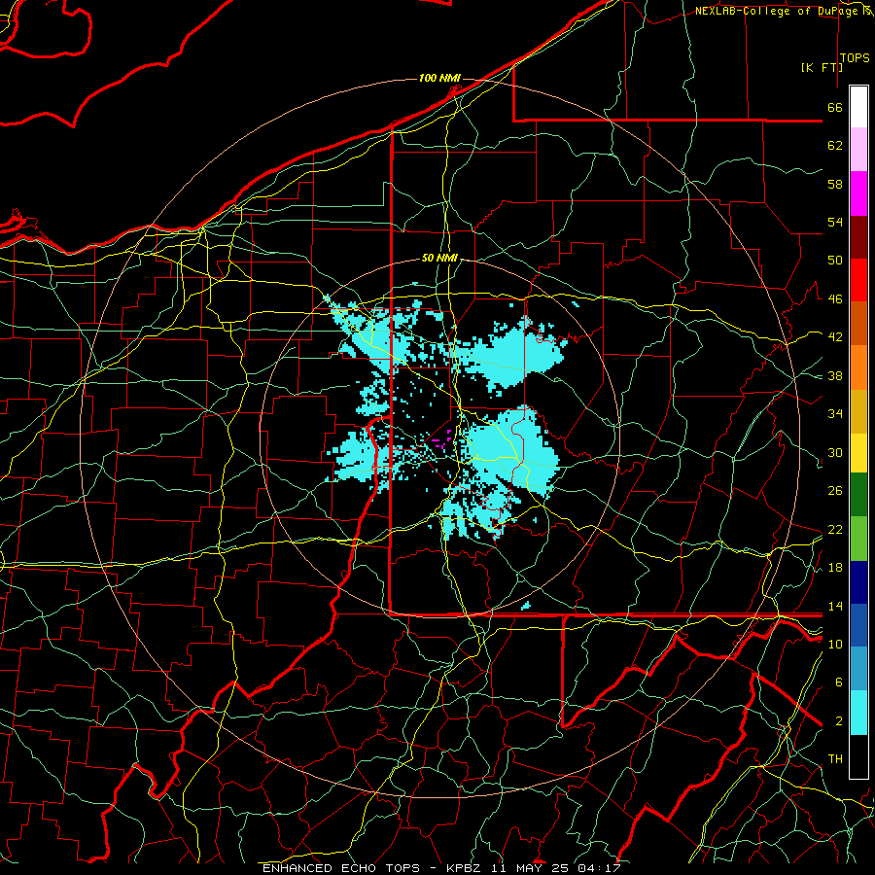Viewport: 875px width, 875px height.
Task: Click the 04:17 timestamp
Action: [599, 868]
